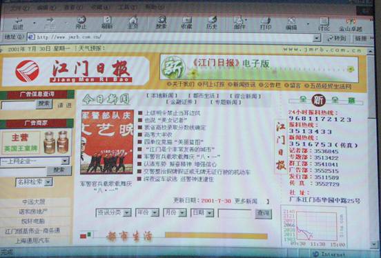Screen dimensions: 381x258
Task: Open the 历史 history icon
Action: point(212,20)
